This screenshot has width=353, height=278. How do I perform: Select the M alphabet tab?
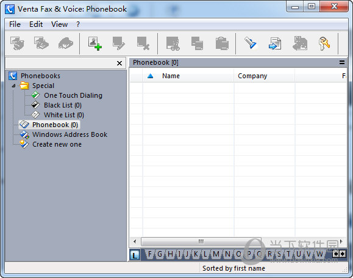click(x=216, y=254)
